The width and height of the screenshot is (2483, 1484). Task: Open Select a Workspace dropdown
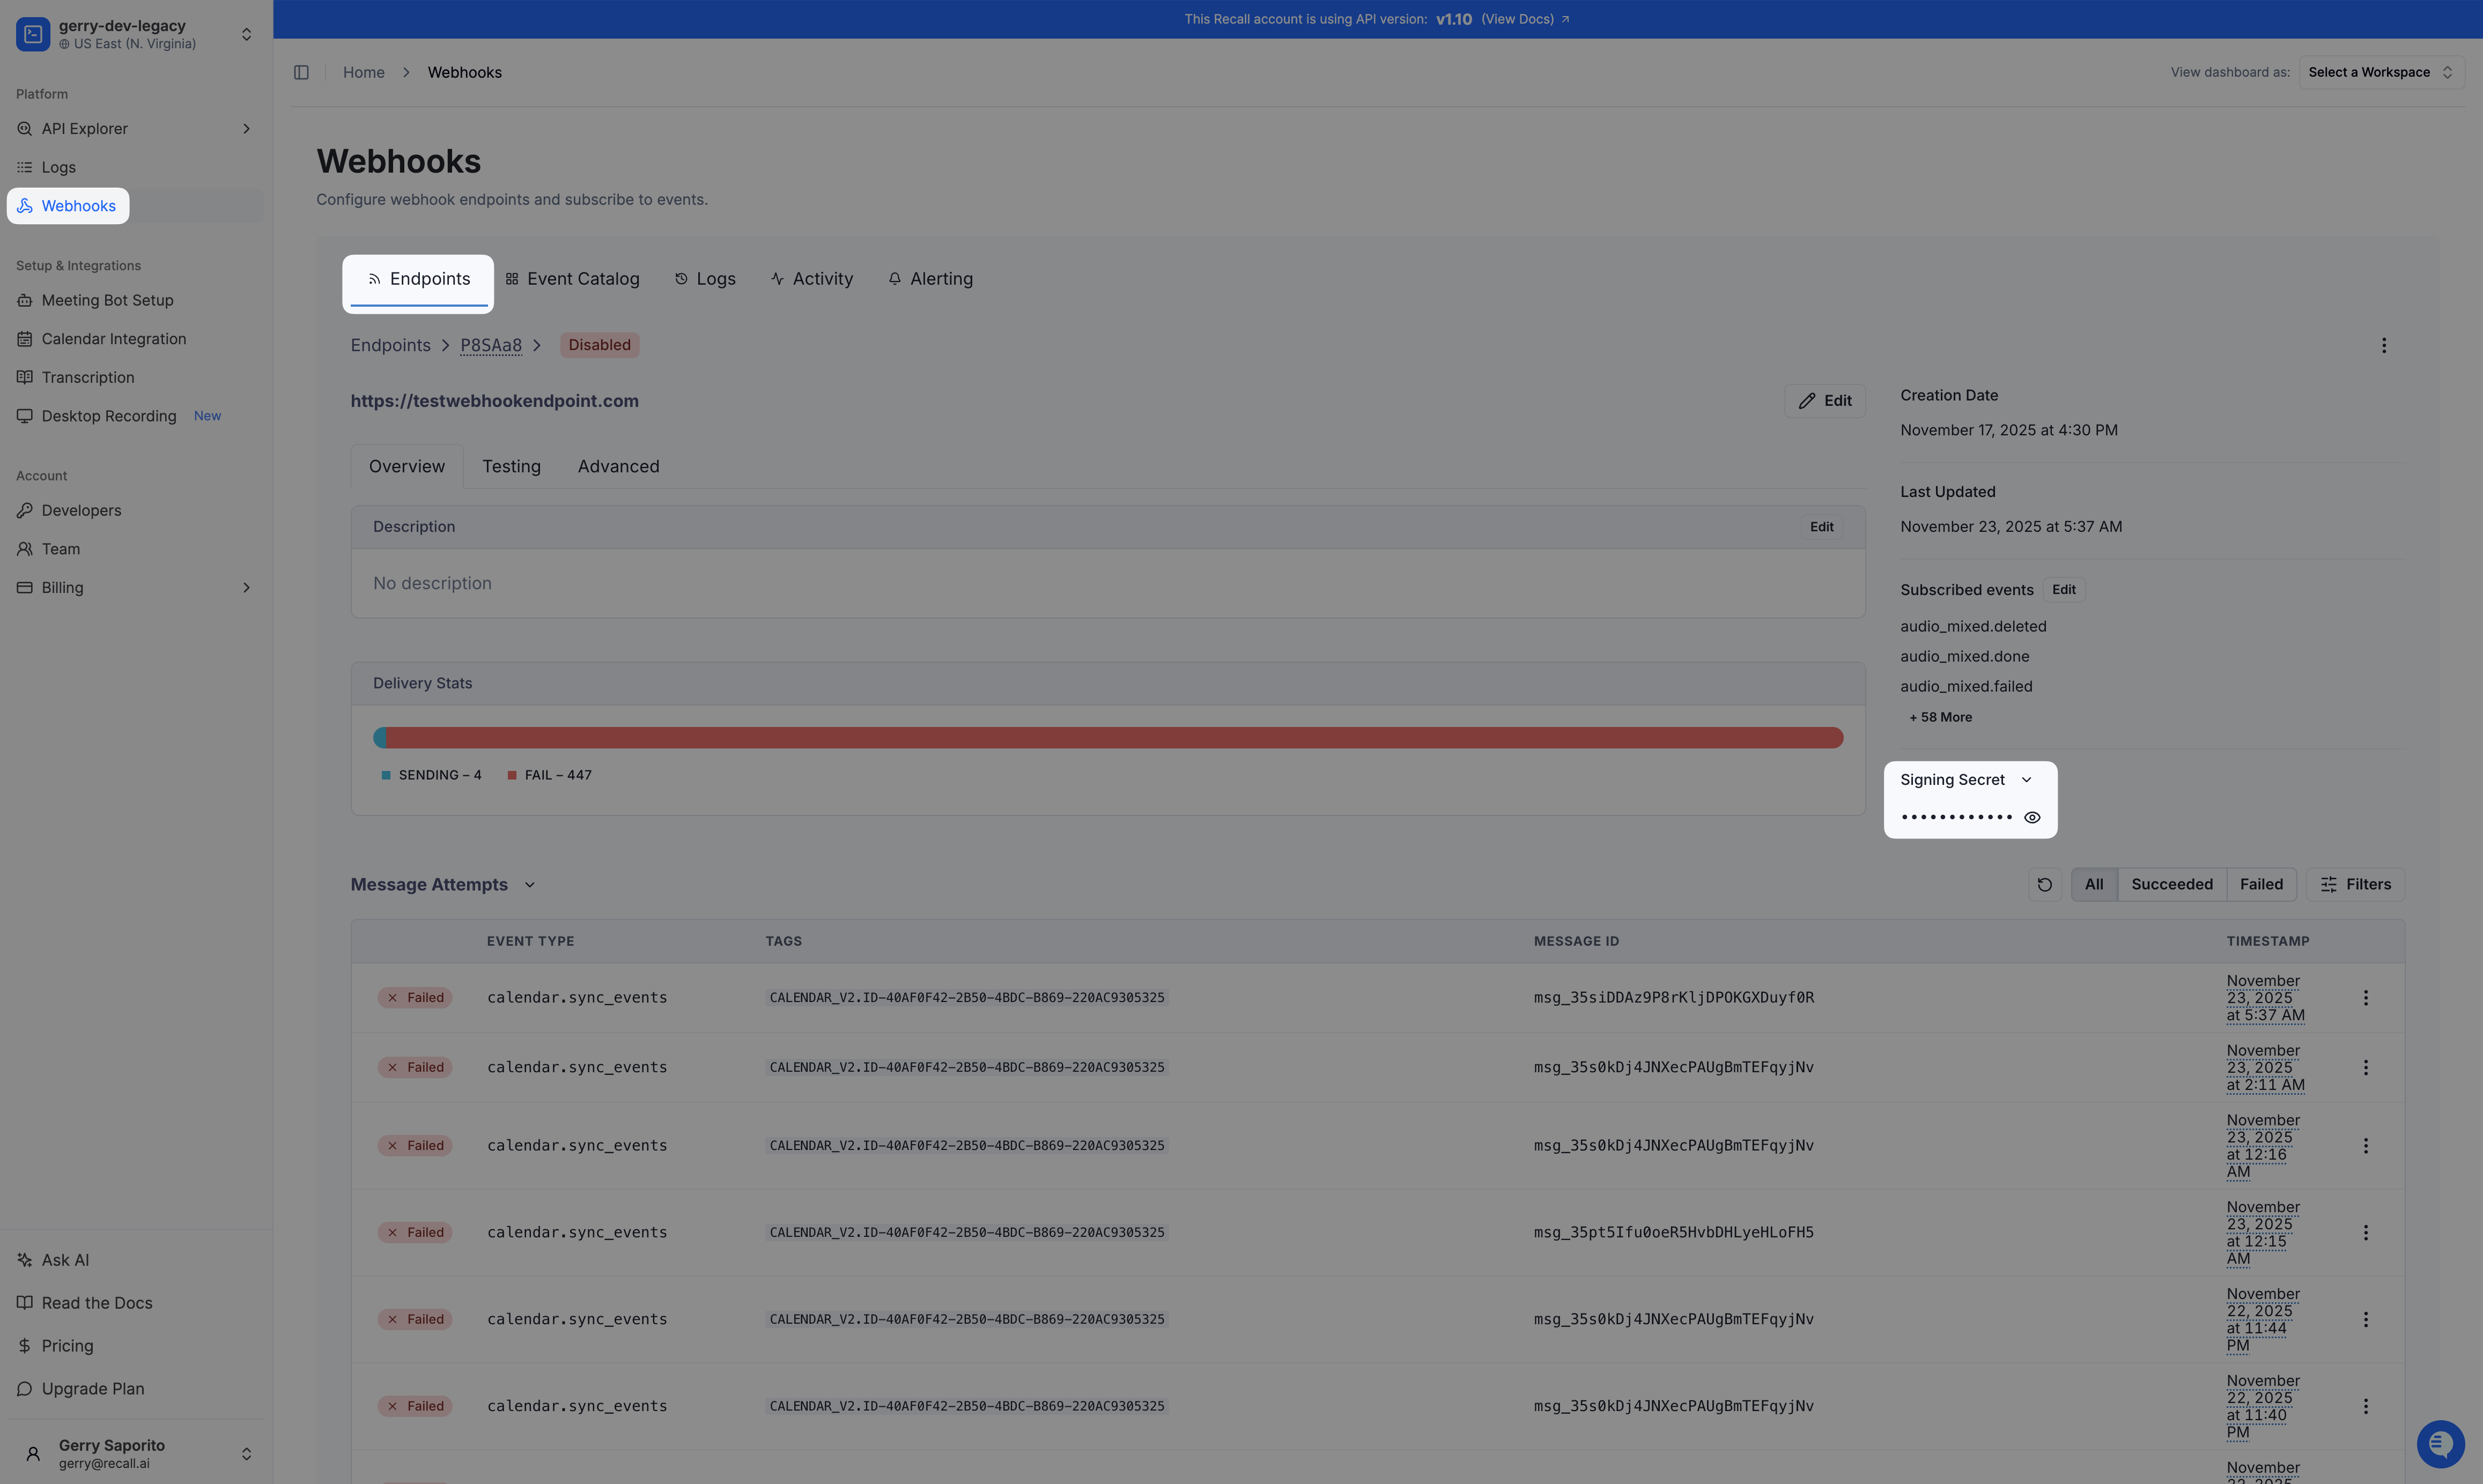pos(2380,72)
